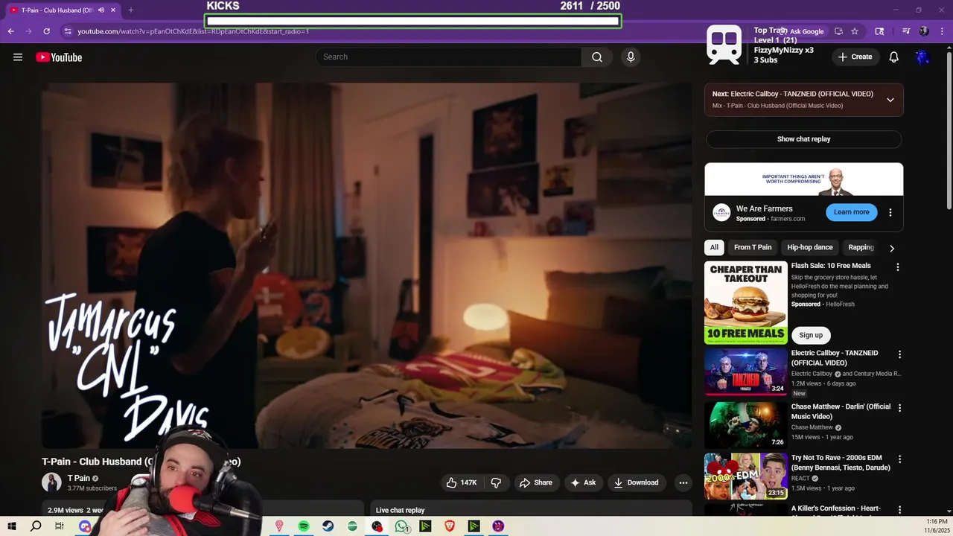Open Brave browser from taskbar
The width and height of the screenshot is (953, 536).
point(450,526)
